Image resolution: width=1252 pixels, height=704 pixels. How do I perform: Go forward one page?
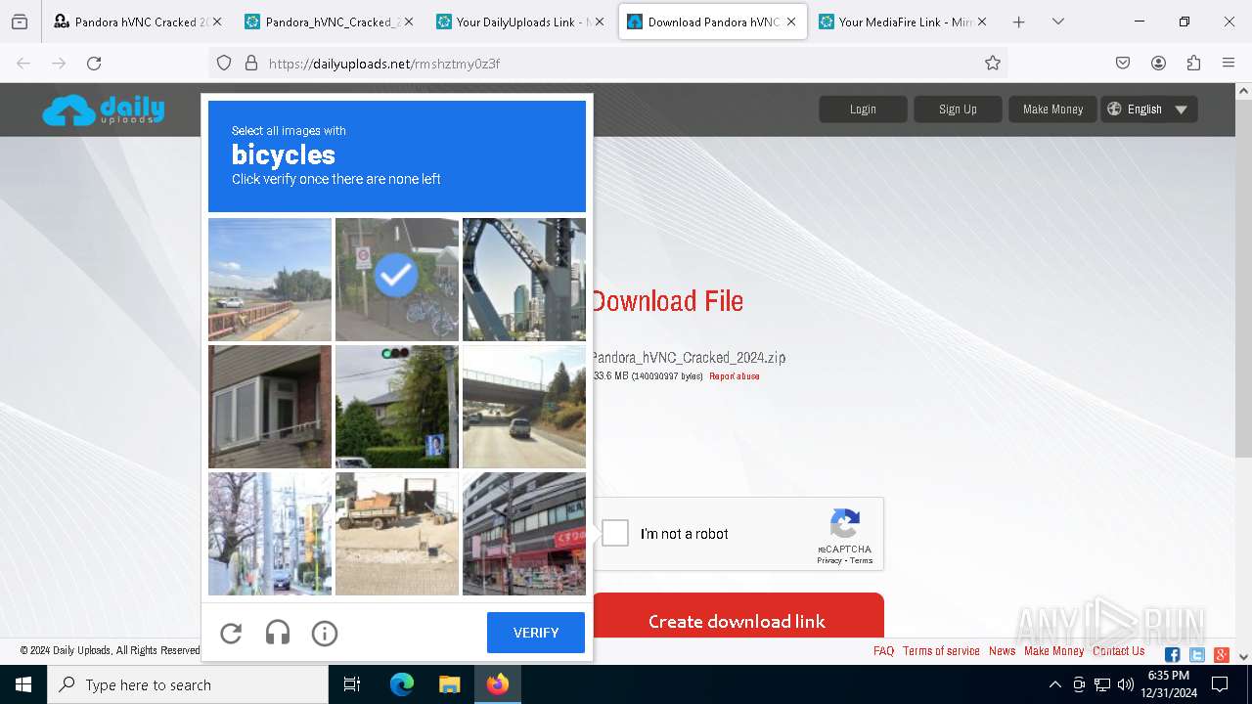[x=59, y=63]
